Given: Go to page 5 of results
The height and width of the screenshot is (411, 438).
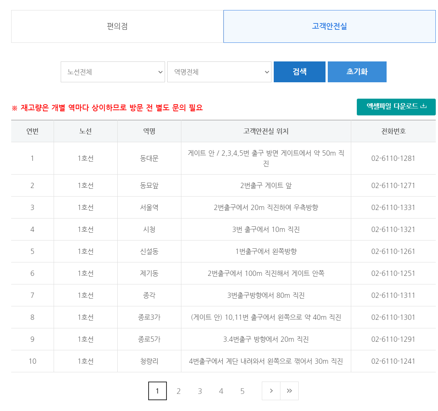Looking at the screenshot, I should (242, 391).
